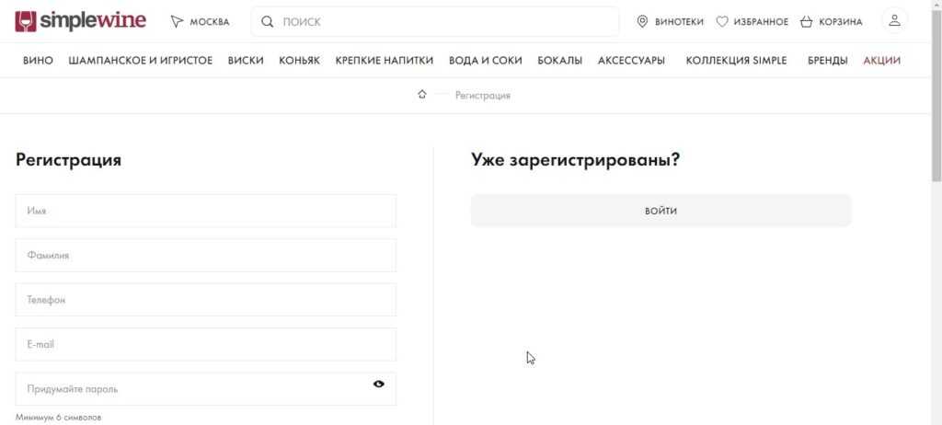Open Винотеки store locations
This screenshot has width=942, height=425.
point(670,21)
